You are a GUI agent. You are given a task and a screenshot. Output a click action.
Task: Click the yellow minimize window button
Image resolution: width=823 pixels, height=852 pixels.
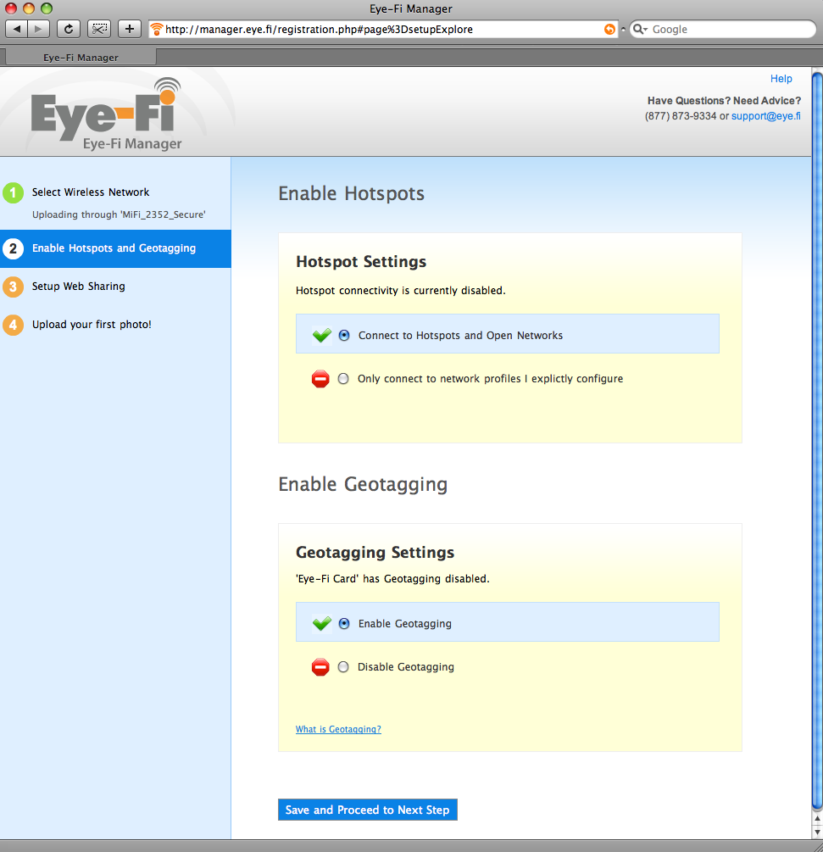point(29,8)
